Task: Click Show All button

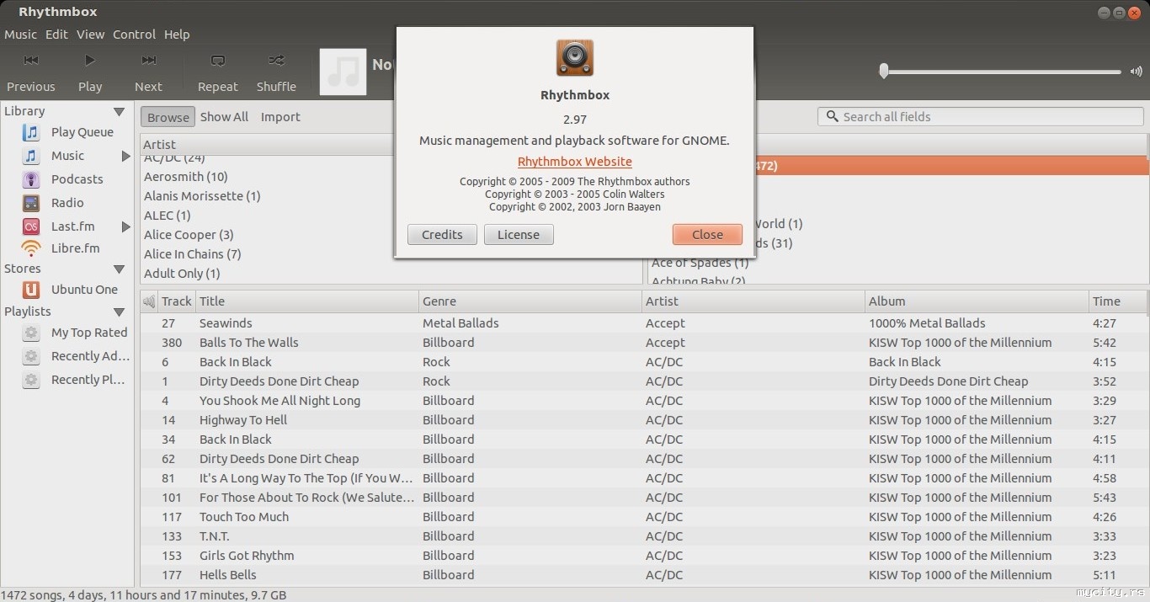Action: [224, 117]
